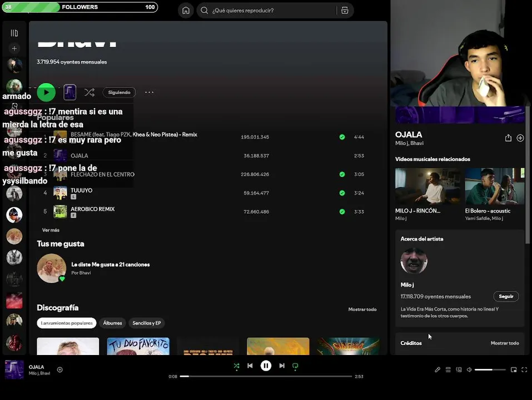Follow Milo j with Seguir button

click(x=506, y=296)
